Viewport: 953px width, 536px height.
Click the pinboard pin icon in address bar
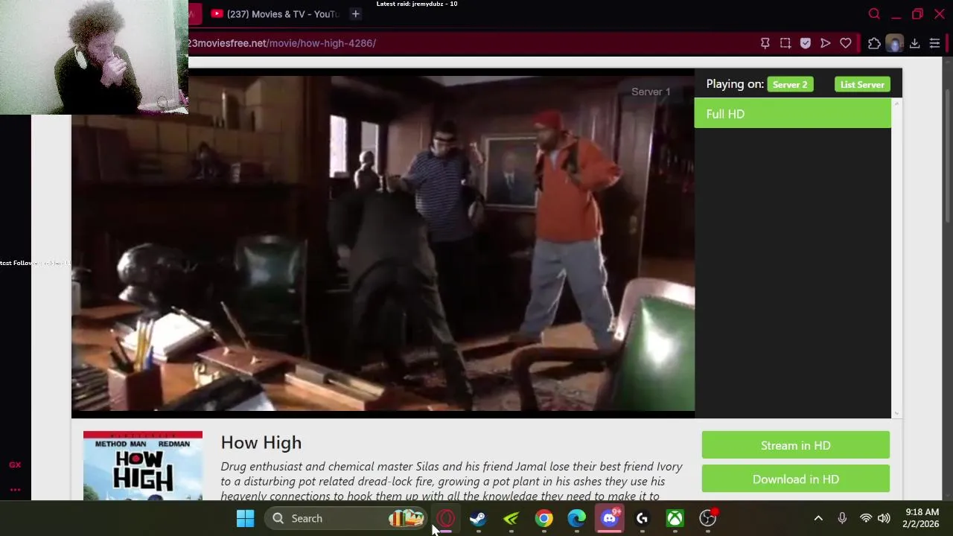765,43
